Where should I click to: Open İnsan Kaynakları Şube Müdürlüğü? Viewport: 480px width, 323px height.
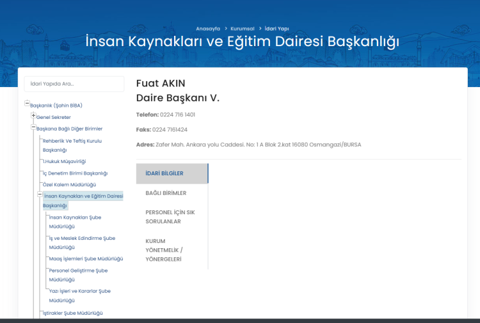point(75,221)
